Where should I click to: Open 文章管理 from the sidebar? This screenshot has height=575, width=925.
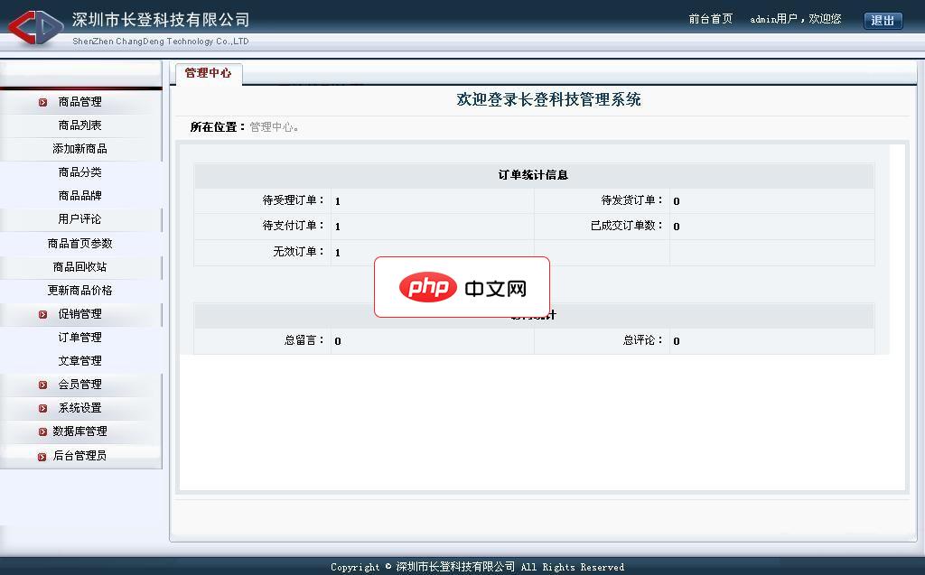click(81, 360)
